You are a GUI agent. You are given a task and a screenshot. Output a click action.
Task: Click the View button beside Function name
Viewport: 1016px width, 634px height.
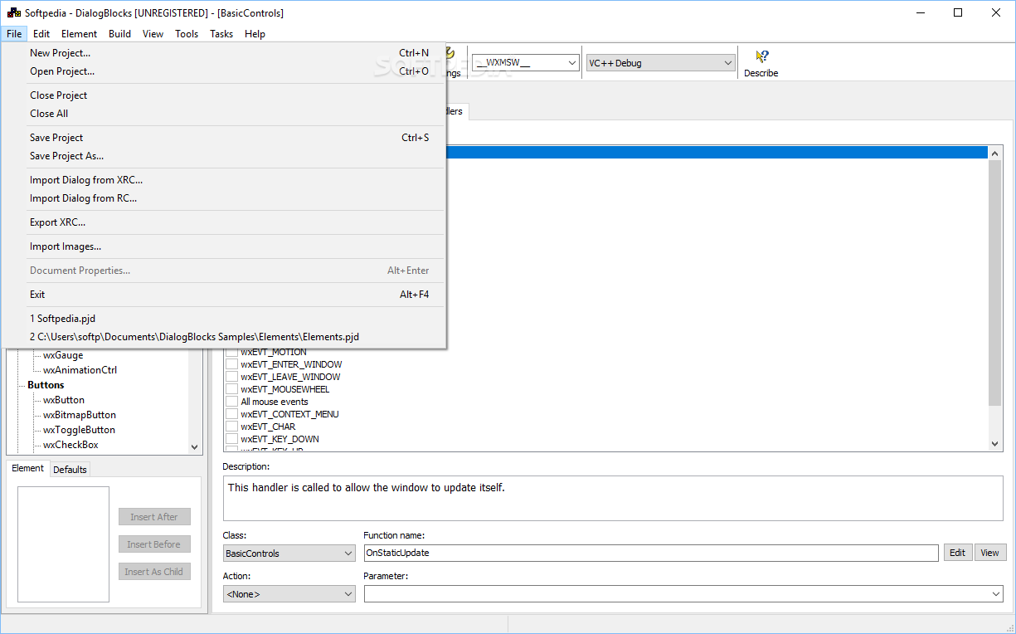(989, 553)
